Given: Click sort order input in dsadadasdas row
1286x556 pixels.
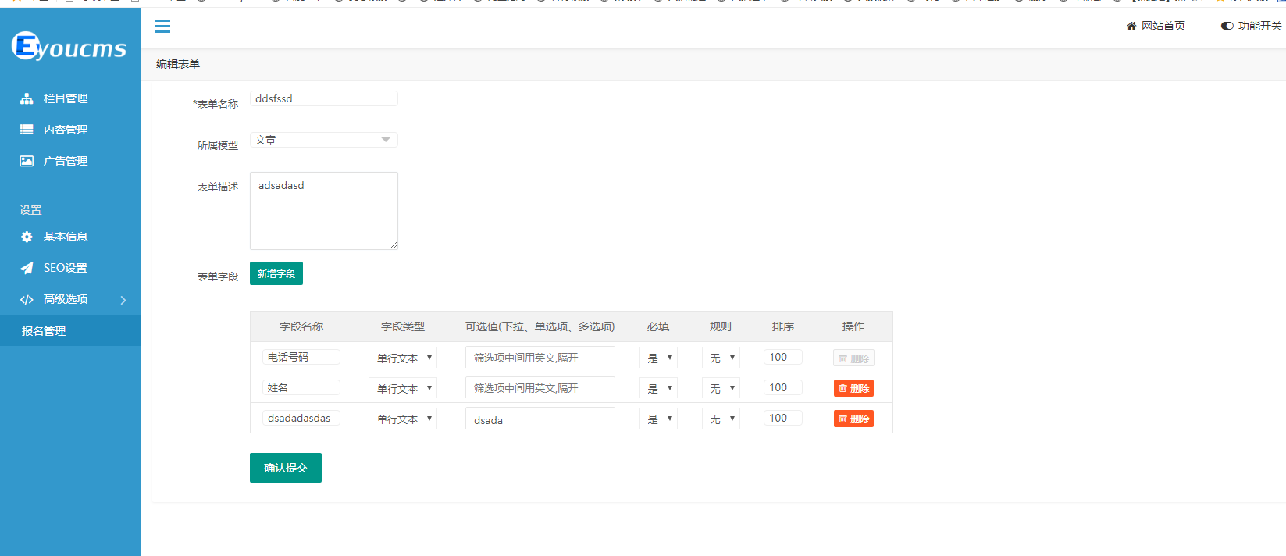Looking at the screenshot, I should (x=783, y=418).
